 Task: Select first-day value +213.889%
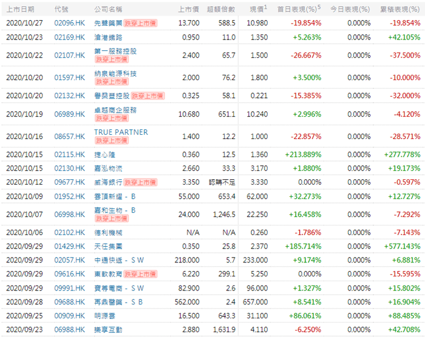[x=303, y=154]
